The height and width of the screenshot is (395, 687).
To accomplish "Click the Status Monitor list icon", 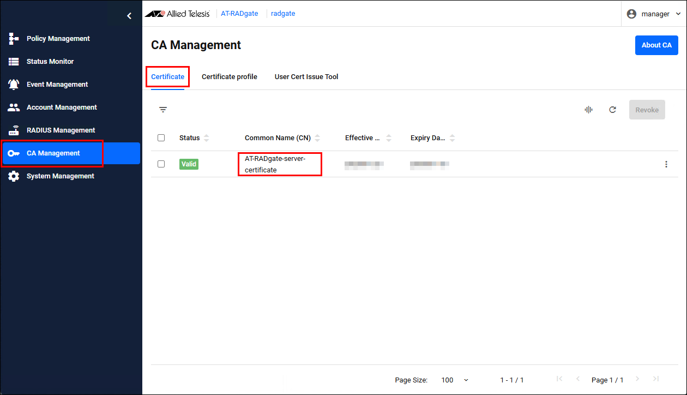I will pyautogui.click(x=14, y=62).
